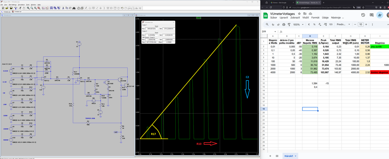Collapse the Sheets menus with the chevron

(388, 25)
